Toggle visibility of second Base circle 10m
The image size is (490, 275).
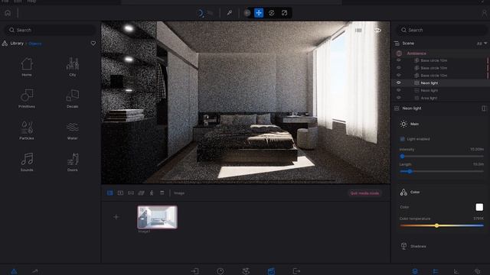[398, 68]
